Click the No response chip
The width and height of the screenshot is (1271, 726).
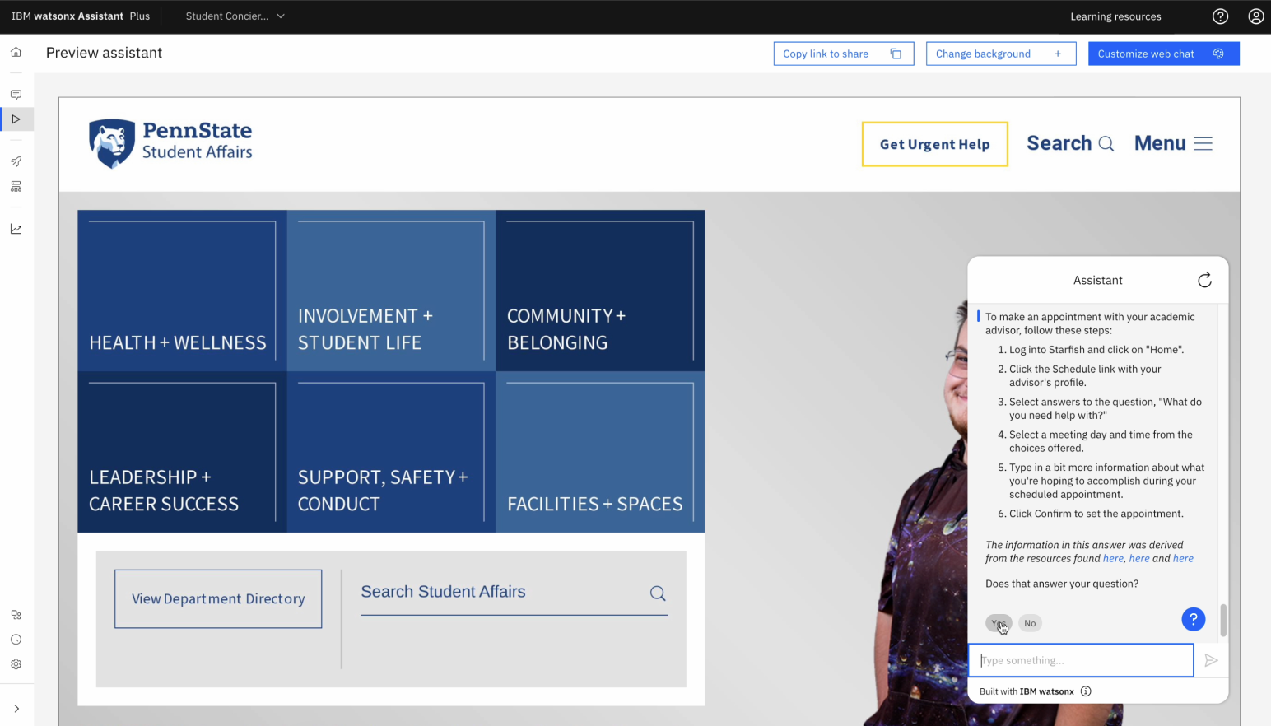(1030, 623)
